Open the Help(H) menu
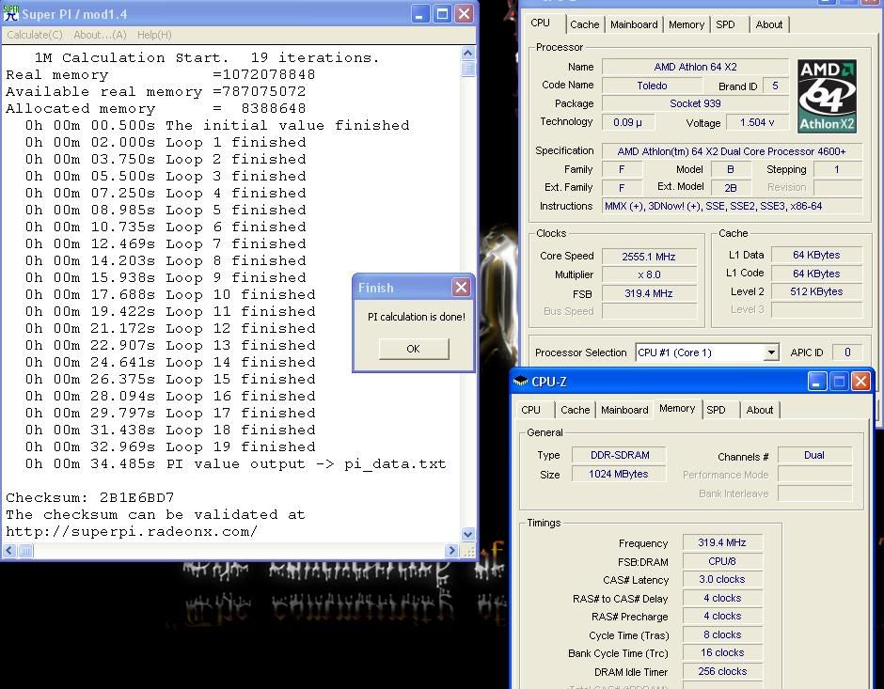 [154, 35]
